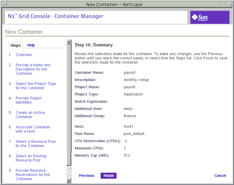Open step 5 Create an Active Container

click(30, 115)
